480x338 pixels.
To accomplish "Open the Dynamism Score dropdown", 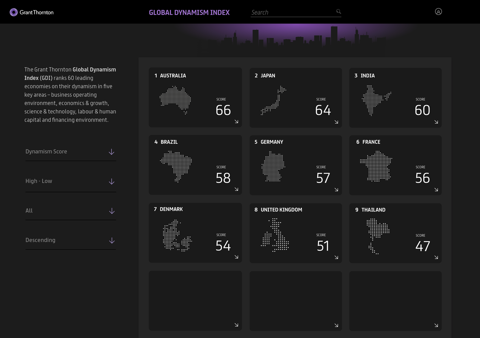I will 70,152.
